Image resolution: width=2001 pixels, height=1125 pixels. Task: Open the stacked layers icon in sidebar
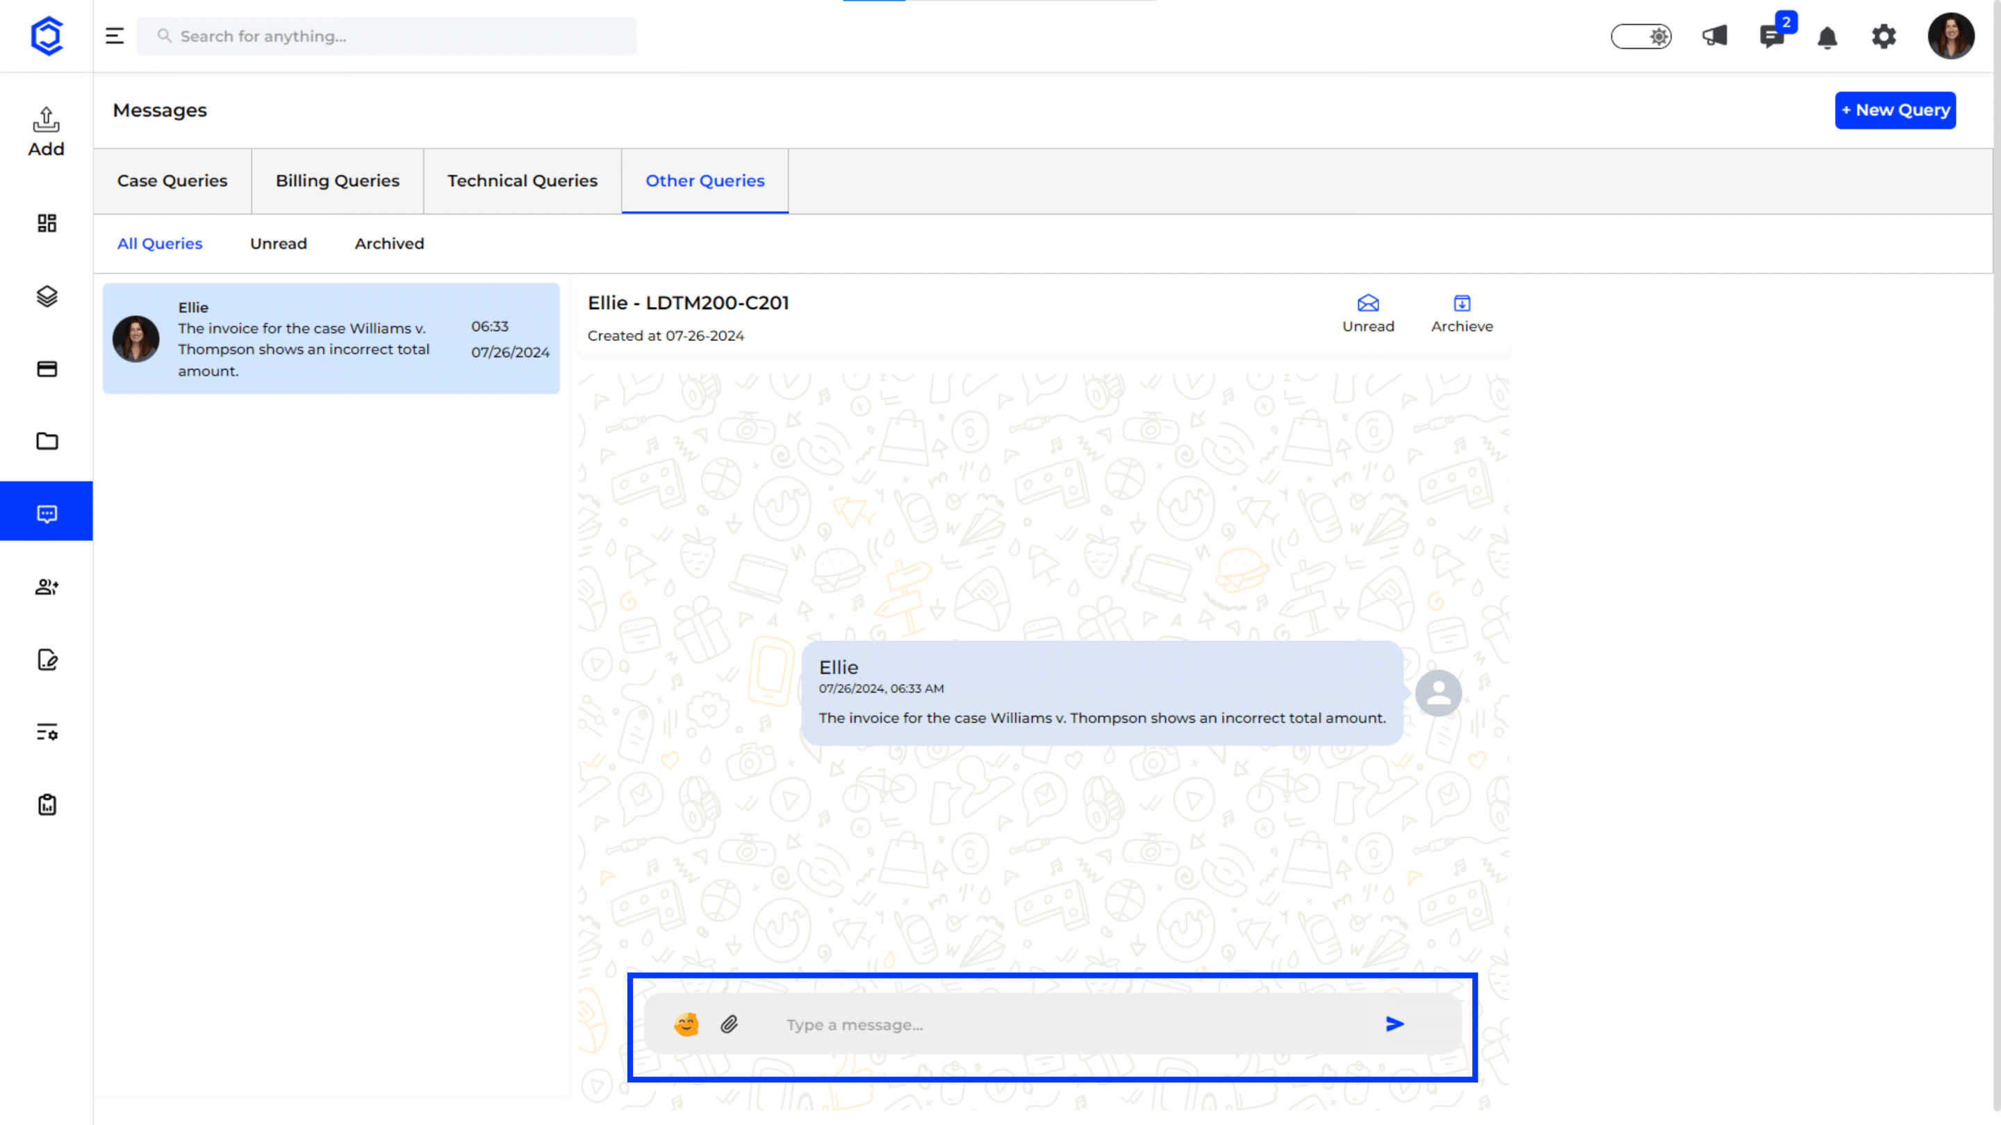[47, 296]
